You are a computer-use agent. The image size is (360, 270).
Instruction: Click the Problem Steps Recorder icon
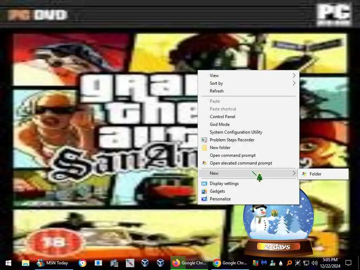[204, 140]
